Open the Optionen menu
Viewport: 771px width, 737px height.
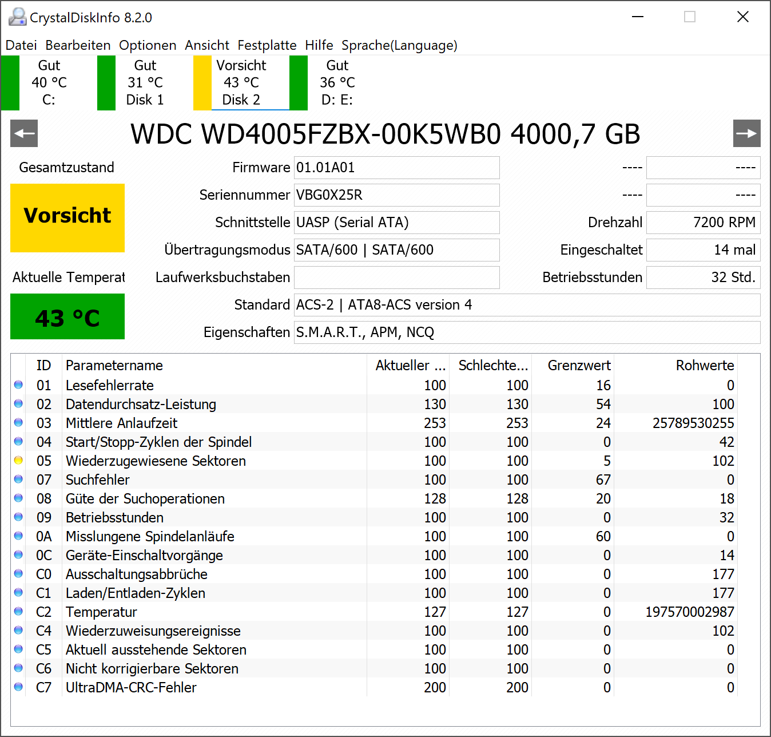(148, 45)
